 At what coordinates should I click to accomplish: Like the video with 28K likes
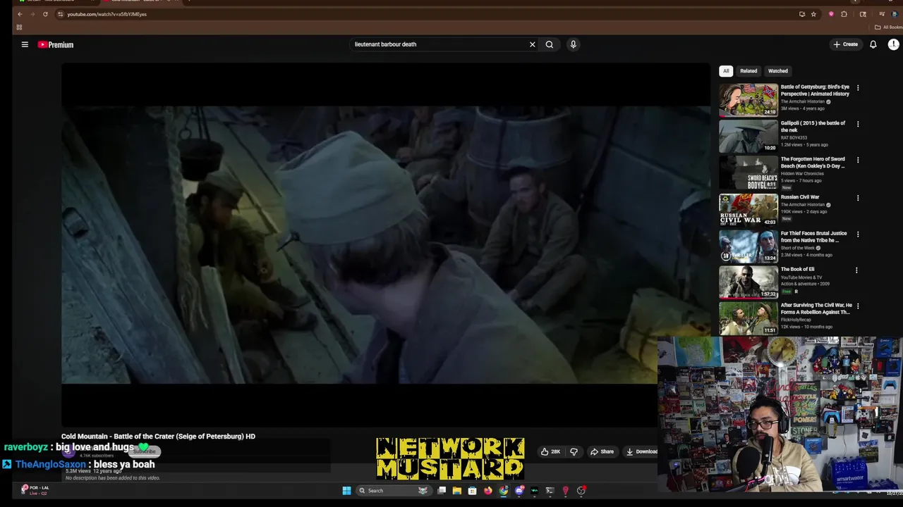pos(551,451)
